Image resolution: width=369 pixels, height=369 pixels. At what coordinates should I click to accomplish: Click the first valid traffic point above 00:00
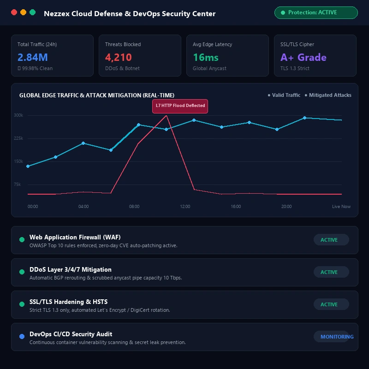[28, 166]
